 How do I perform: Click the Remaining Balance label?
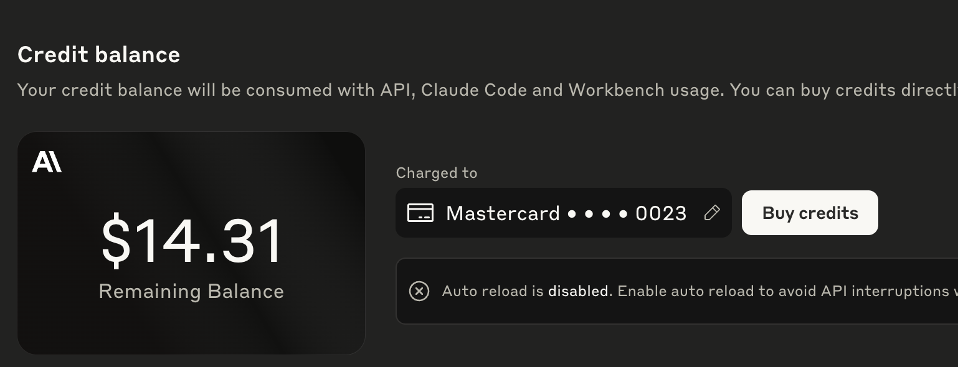(x=191, y=291)
